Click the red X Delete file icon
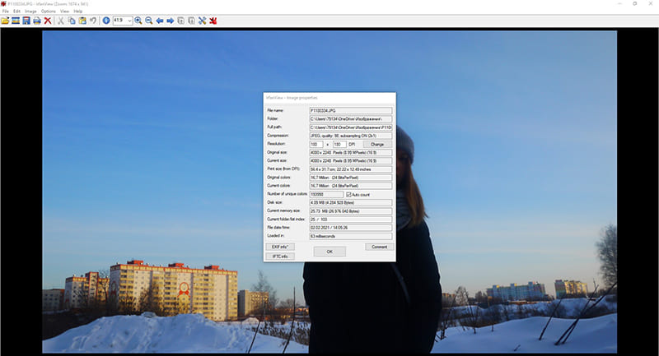The image size is (659, 356). [48, 21]
